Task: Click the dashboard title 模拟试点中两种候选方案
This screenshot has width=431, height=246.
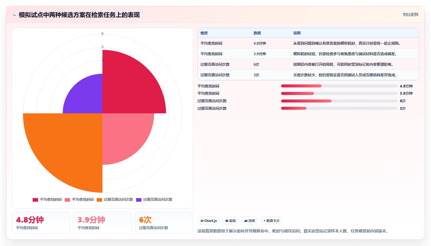Action: point(79,15)
